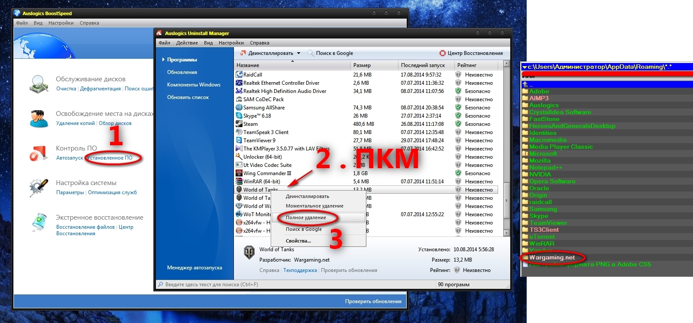Click the KMPlayer program icon
693x323 pixels.
[x=239, y=149]
